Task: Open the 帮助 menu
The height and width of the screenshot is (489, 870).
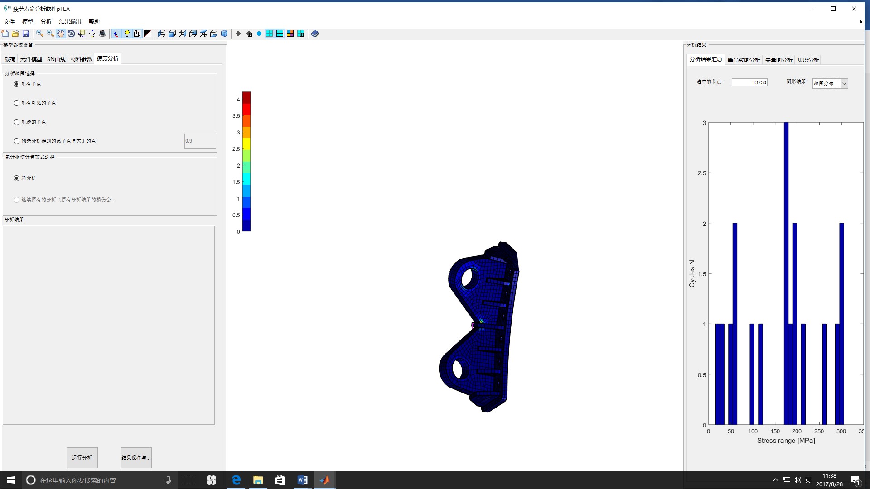Action: [x=94, y=21]
